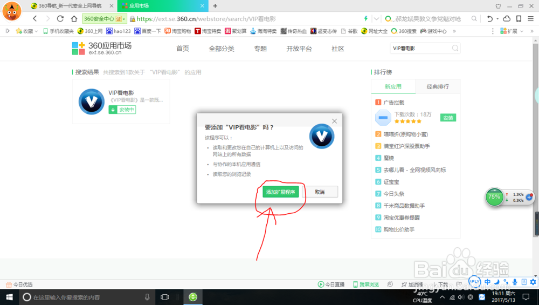Open hao123 bookmark
539x305 pixels.
[x=118, y=31]
